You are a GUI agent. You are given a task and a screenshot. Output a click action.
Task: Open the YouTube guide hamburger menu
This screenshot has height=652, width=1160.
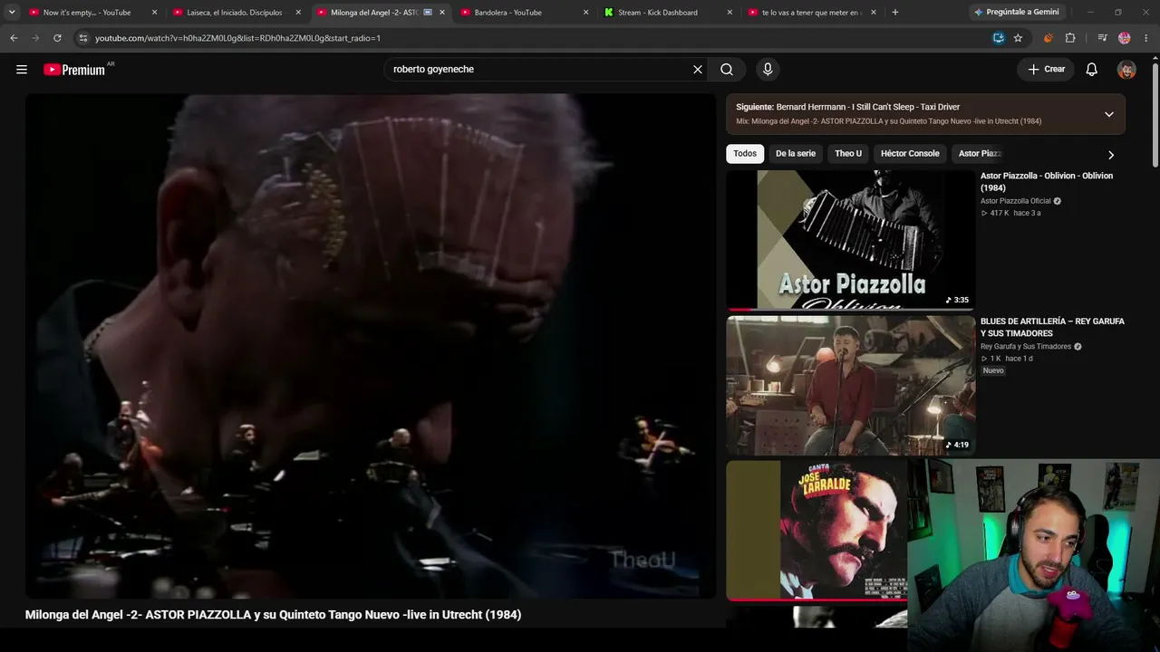click(22, 70)
